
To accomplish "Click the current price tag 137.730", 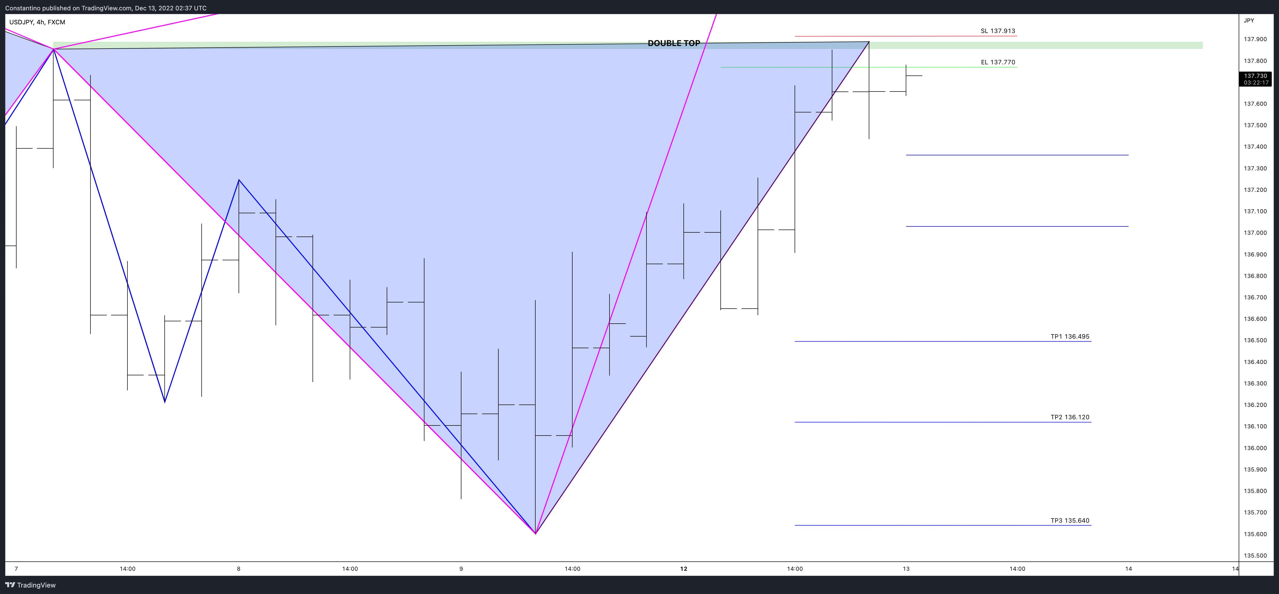I will 1255,79.
